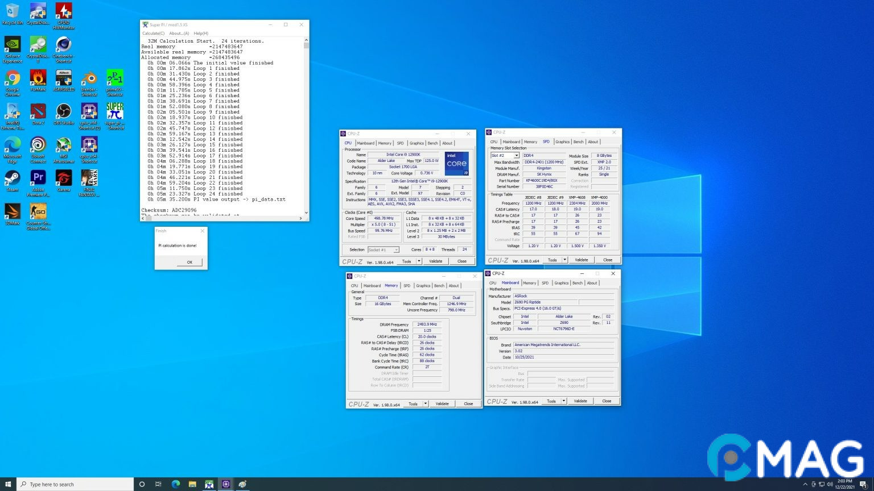The width and height of the screenshot is (874, 491).
Task: Switch to the Bench tab in the SPD window
Action: pos(578,142)
